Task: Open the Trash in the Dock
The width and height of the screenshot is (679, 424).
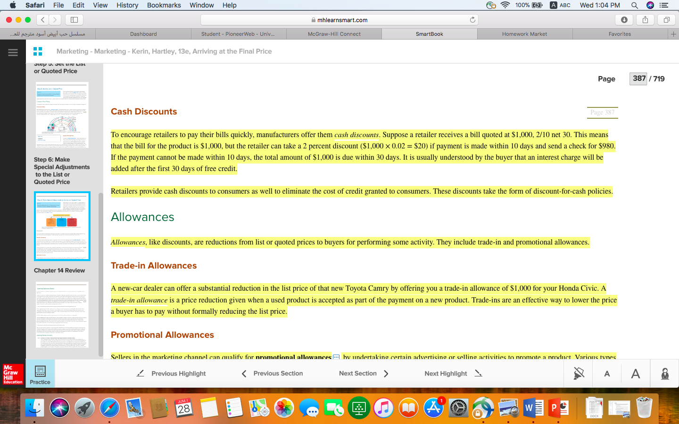Action: pyautogui.click(x=644, y=408)
